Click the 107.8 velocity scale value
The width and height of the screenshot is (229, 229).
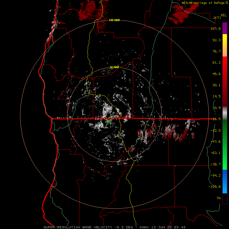(x=216, y=29)
